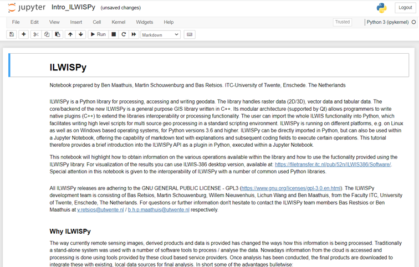Open the Cell menu
The image size is (419, 267).
[x=96, y=22]
